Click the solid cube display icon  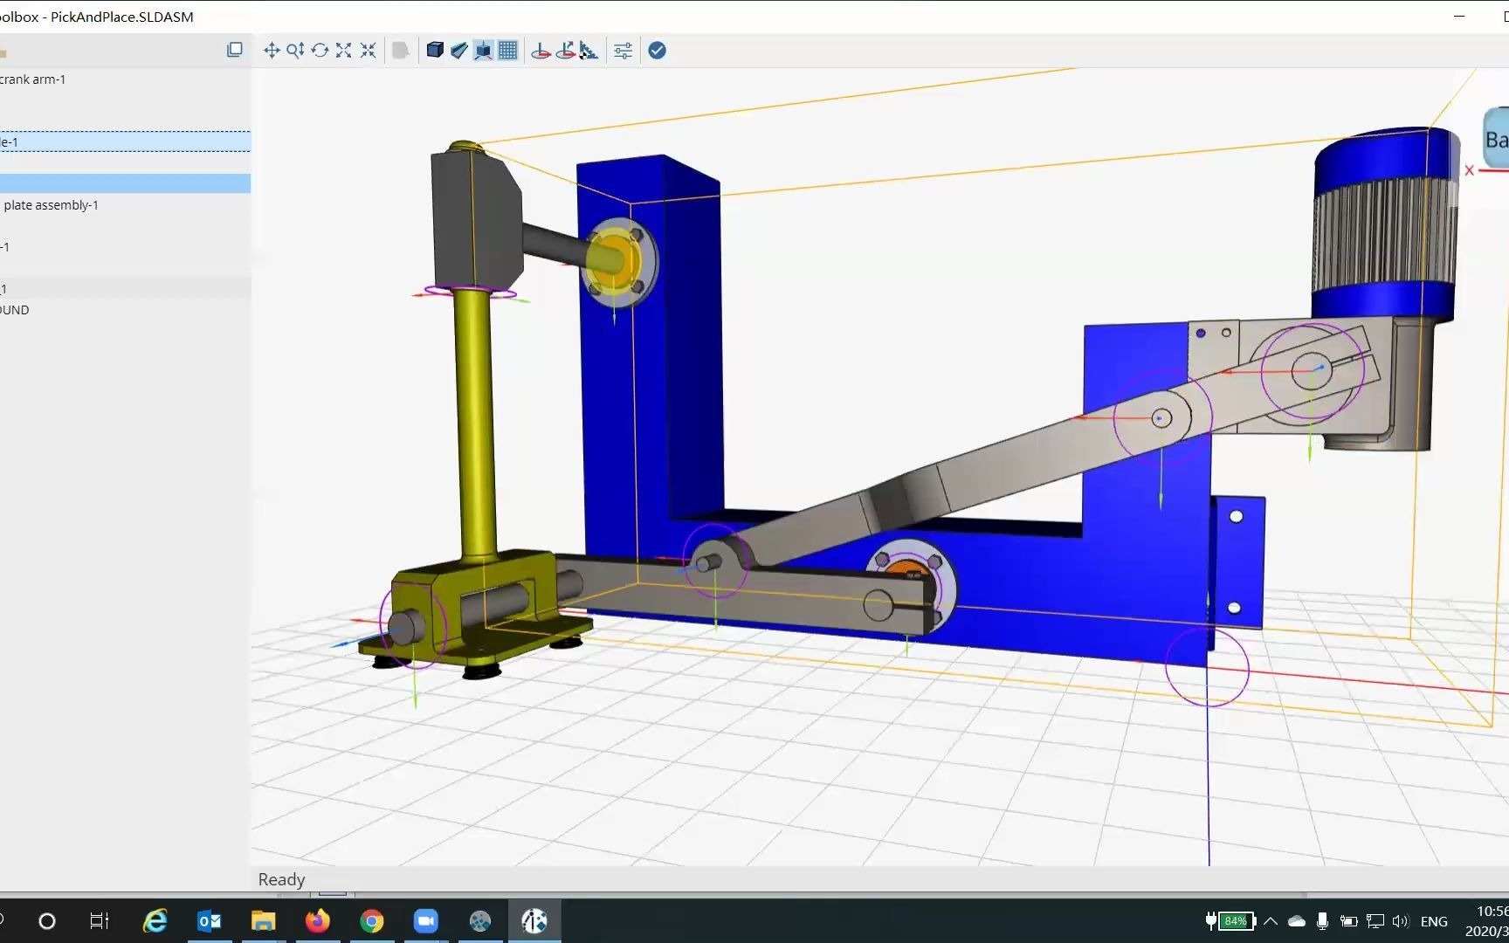click(434, 51)
